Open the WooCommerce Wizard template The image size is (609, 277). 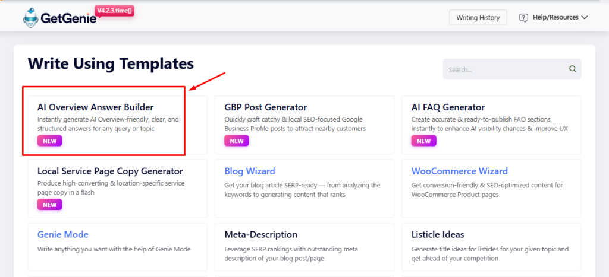[460, 171]
